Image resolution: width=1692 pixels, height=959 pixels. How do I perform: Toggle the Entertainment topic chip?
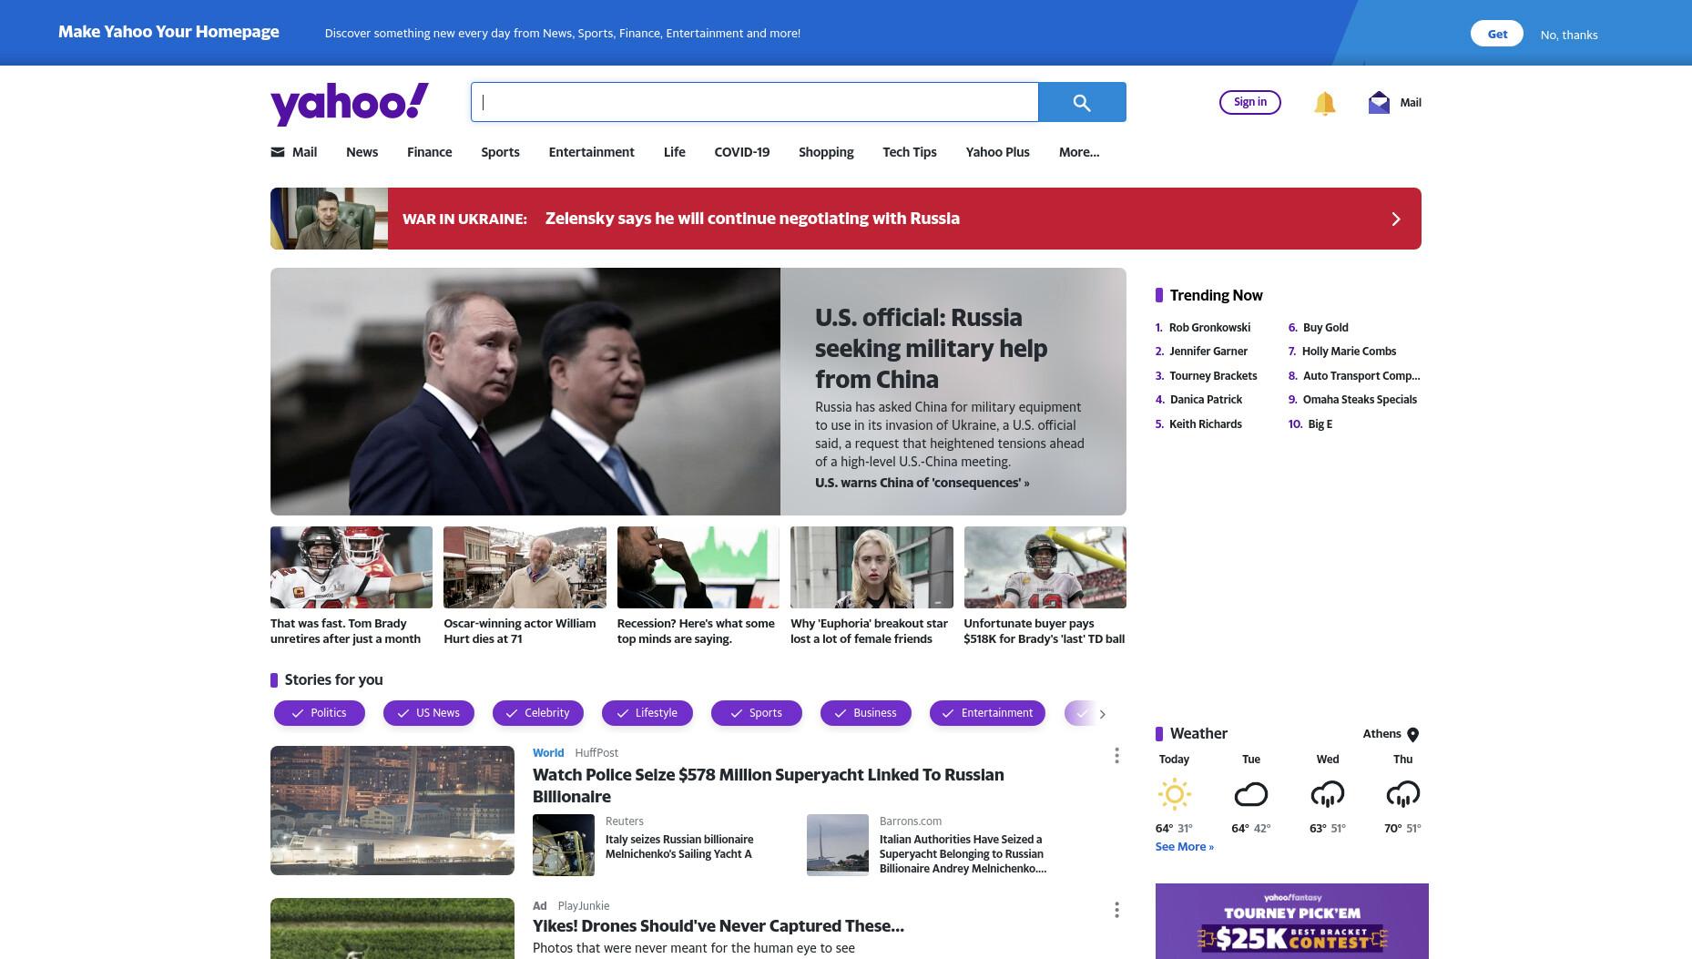[x=988, y=713]
